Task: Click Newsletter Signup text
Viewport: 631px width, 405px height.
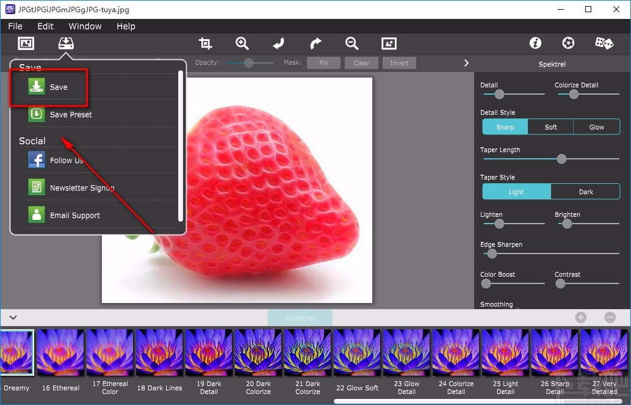Action: (82, 188)
